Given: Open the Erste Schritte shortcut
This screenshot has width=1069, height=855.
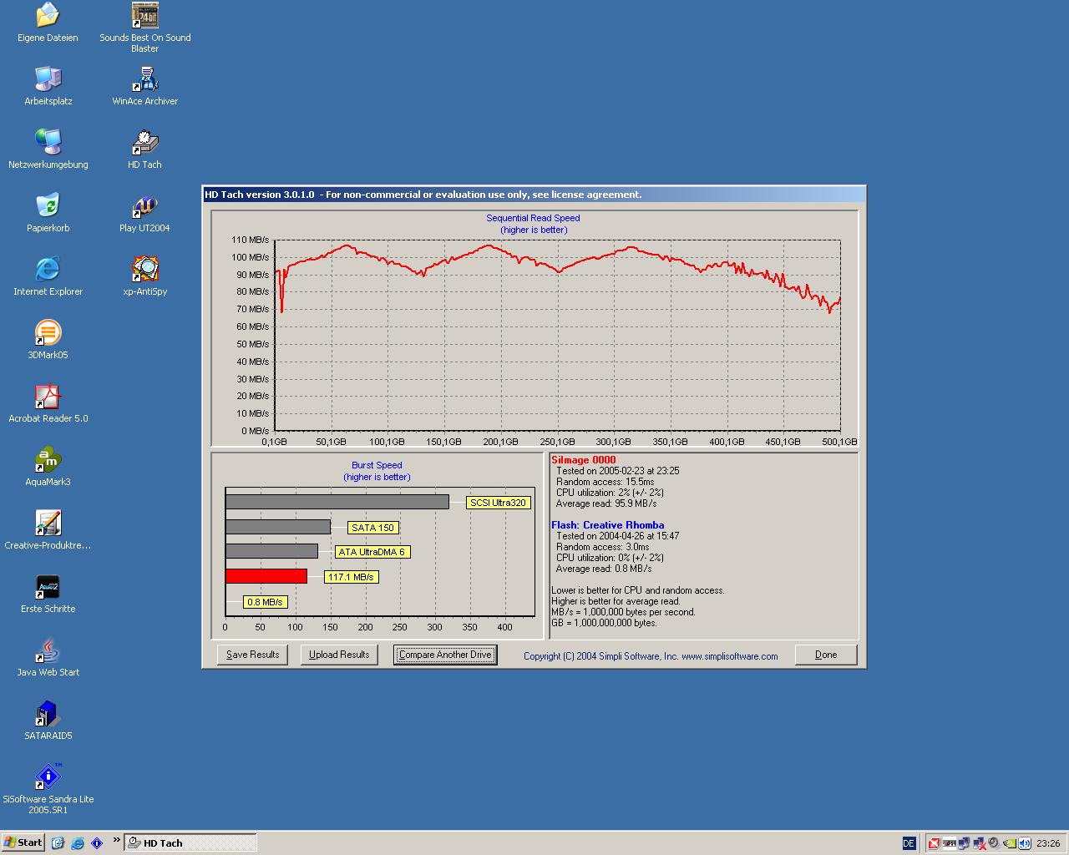Looking at the screenshot, I should (48, 594).
